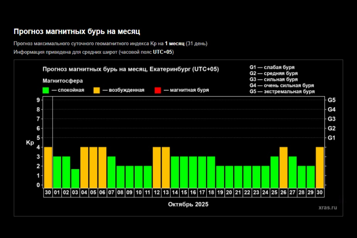Image resolution: width=357 pixels, height=238 pixels.
Task: Click the green bar for October 25
Action: point(274,172)
